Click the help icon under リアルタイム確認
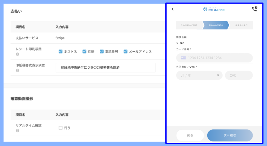The height and width of the screenshot is (146, 267). (x=17, y=130)
